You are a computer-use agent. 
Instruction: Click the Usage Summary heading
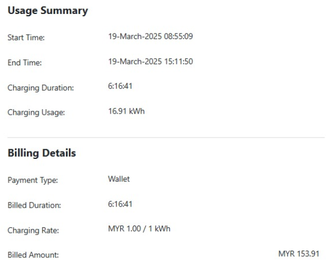[48, 11]
